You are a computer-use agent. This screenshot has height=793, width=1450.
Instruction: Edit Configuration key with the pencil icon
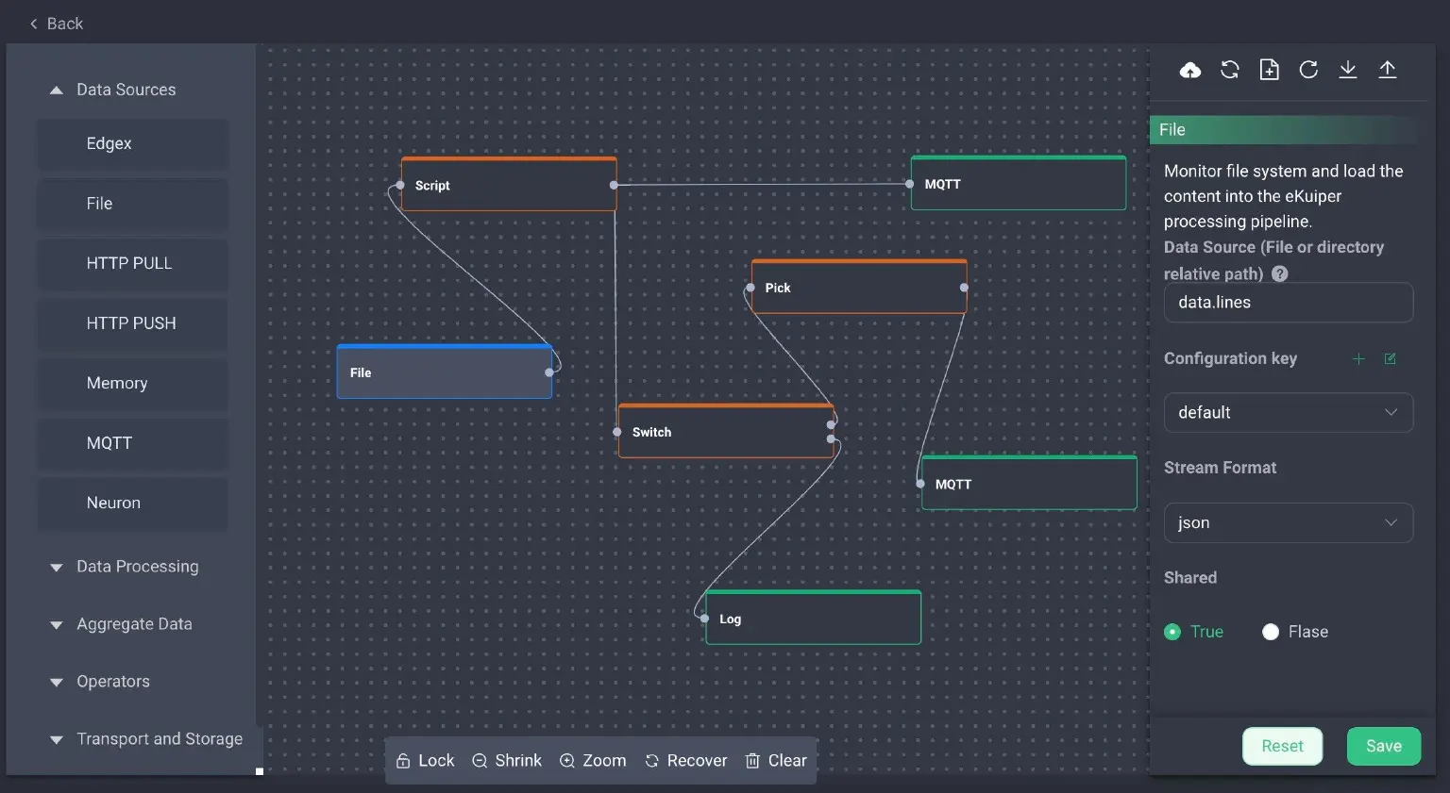(x=1390, y=359)
